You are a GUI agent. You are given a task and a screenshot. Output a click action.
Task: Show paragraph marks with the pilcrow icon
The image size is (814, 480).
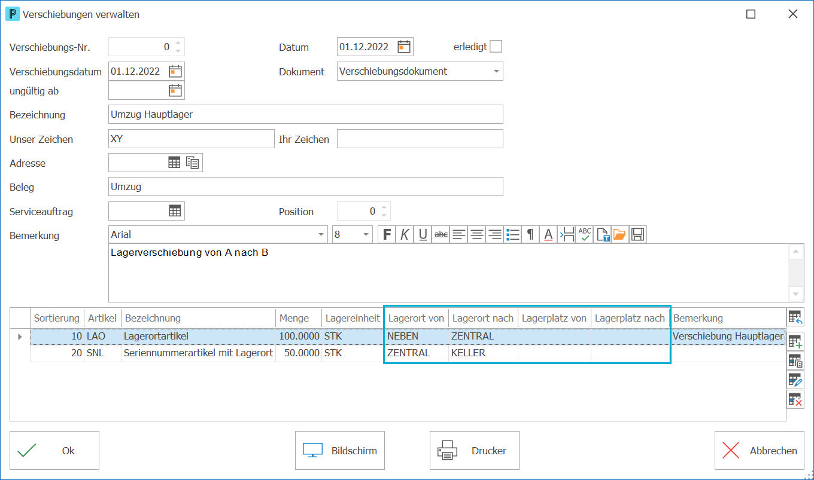coord(530,235)
